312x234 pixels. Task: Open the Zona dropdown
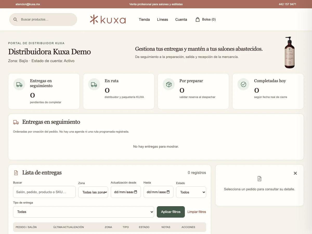click(93, 192)
